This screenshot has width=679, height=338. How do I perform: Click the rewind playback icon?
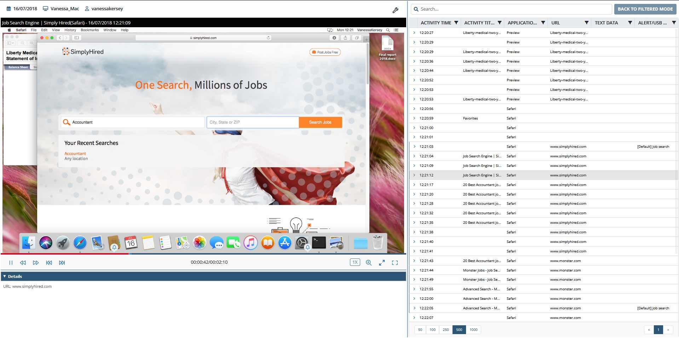(x=23, y=263)
